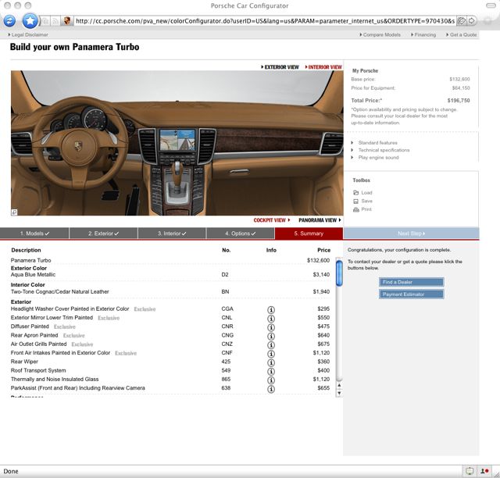Open the Financing link
This screenshot has width=500, height=478.
coord(423,35)
